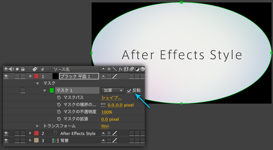Click the motion blur icon in column header
This screenshot has width=273, height=150.
[132, 69]
